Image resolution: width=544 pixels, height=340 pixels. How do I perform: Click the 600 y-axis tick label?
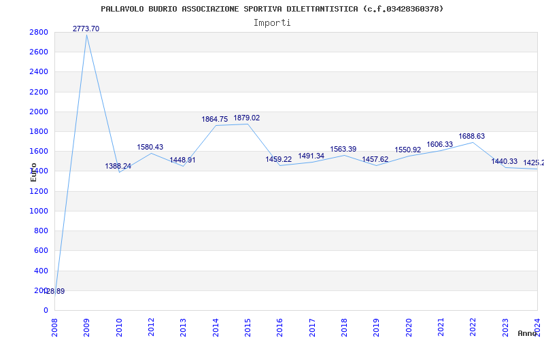(x=41, y=250)
